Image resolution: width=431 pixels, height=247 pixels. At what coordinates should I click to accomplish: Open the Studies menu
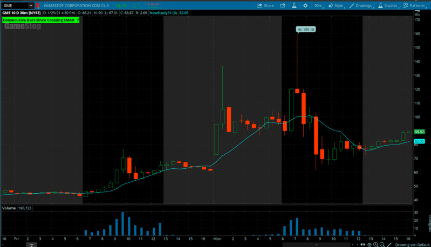[388, 5]
